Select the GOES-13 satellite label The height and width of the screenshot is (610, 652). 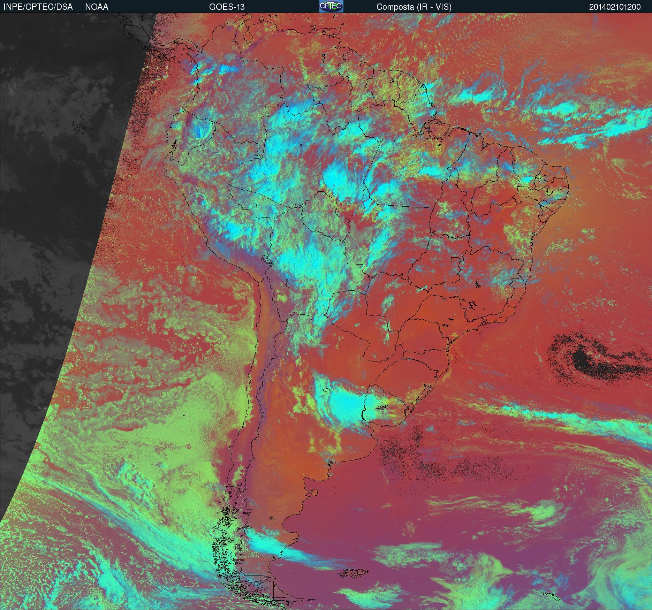(227, 7)
